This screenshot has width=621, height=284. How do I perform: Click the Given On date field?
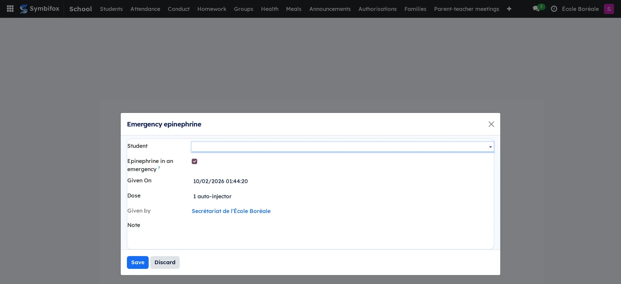(x=342, y=181)
